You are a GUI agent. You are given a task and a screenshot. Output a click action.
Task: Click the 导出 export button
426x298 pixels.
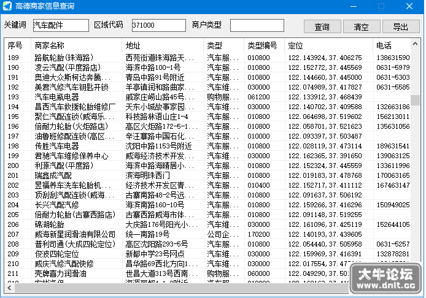point(401,26)
